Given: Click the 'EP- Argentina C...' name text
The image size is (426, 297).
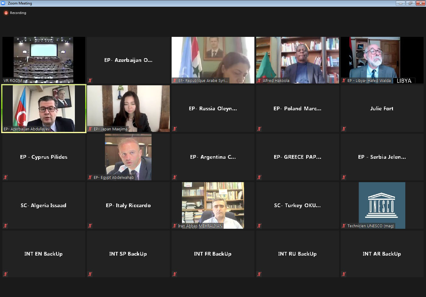Looking at the screenshot, I should pyautogui.click(x=213, y=157).
